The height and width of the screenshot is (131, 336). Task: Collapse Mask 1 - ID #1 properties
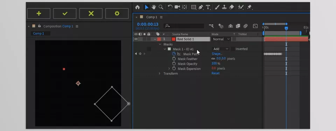coord(165,49)
